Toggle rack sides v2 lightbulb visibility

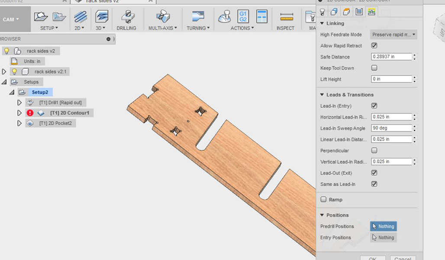pos(6,51)
